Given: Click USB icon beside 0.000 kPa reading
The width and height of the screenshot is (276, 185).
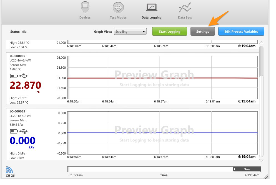Looking at the screenshot, I should [24, 131].
